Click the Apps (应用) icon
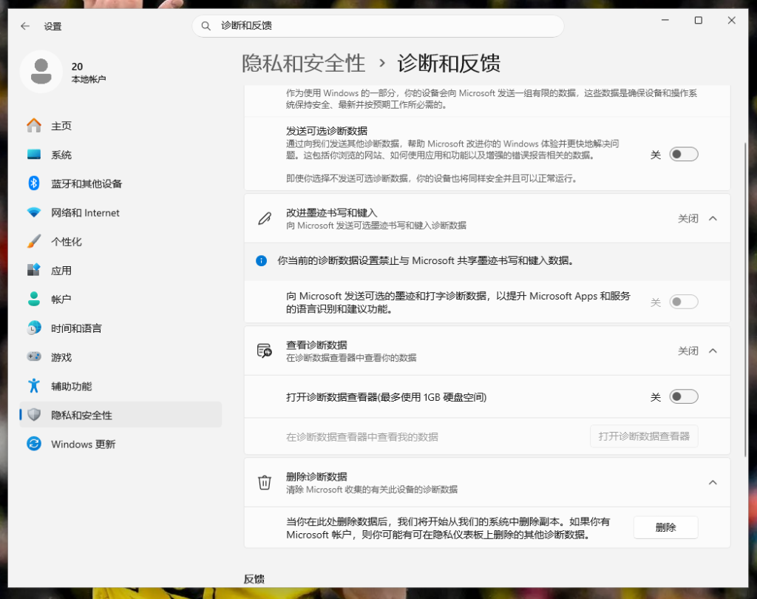 (x=34, y=270)
